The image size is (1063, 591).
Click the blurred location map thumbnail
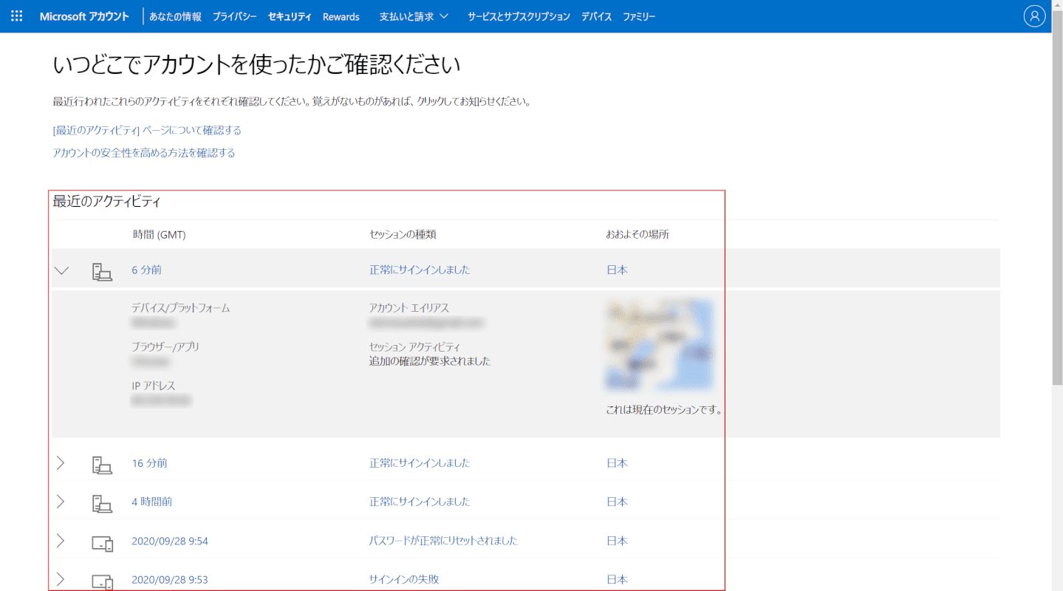click(660, 344)
